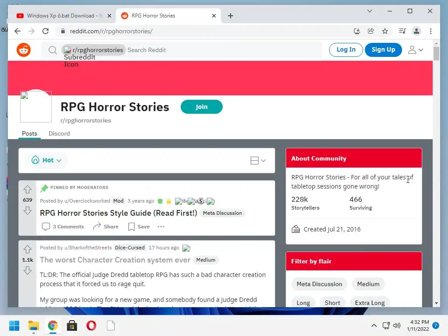Downvote the worst Character Creation post
The width and height of the screenshot is (448, 336).
click(28, 270)
